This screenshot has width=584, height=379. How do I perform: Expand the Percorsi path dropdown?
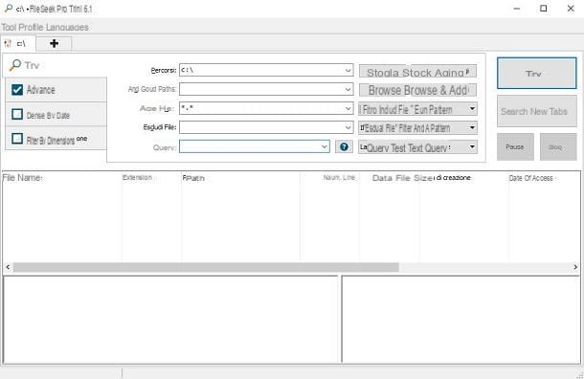(348, 70)
